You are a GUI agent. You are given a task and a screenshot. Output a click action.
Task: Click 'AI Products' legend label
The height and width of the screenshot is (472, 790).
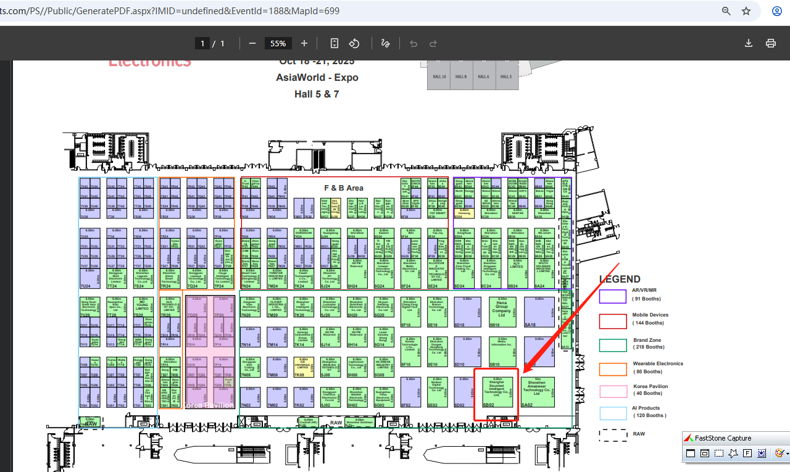(646, 408)
